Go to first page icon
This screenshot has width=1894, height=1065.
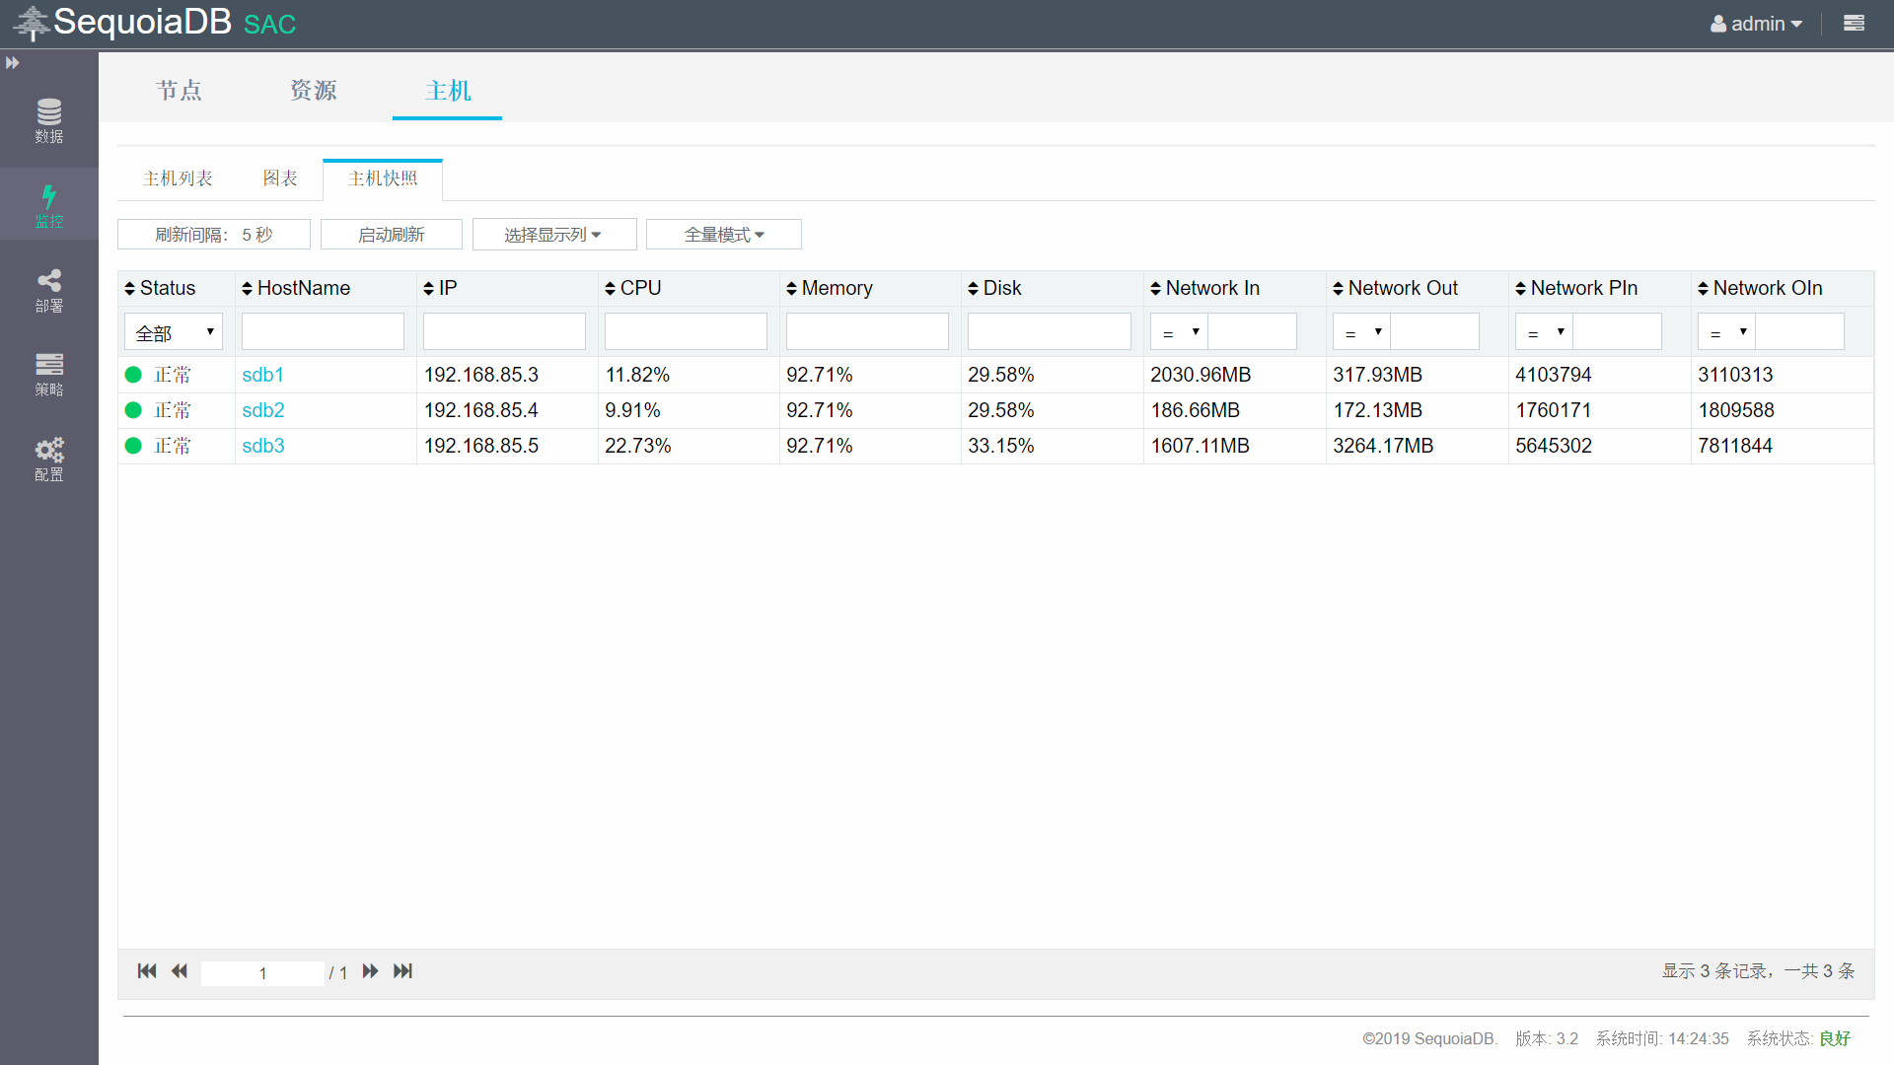click(x=147, y=971)
